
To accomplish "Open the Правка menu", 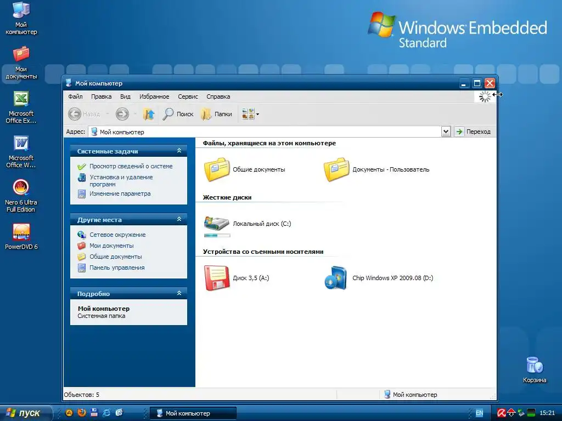I will pyautogui.click(x=101, y=96).
